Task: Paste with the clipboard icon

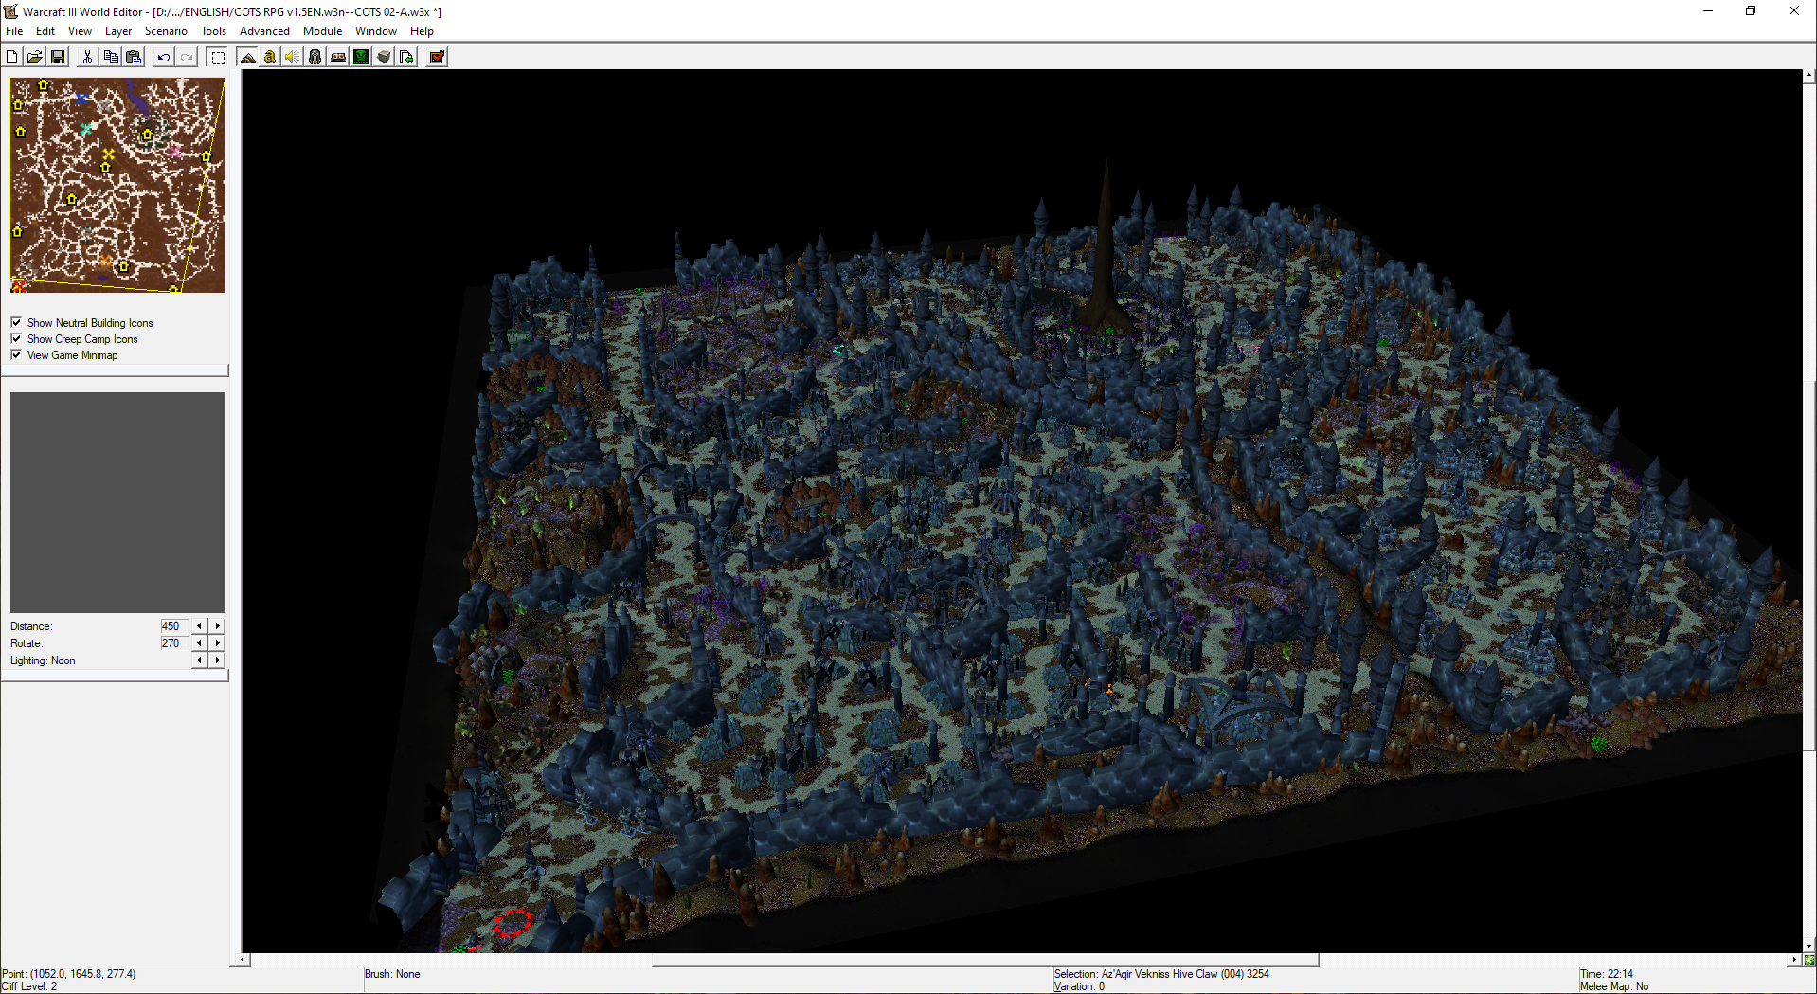Action: pyautogui.click(x=134, y=57)
